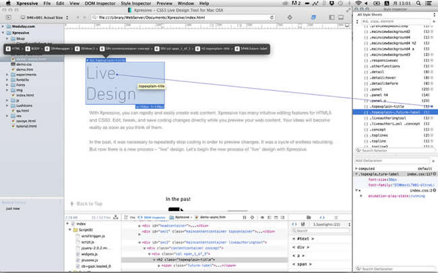Open the DOM Inspector menu
Viewport: 438px width, 273px height.
click(100, 3)
